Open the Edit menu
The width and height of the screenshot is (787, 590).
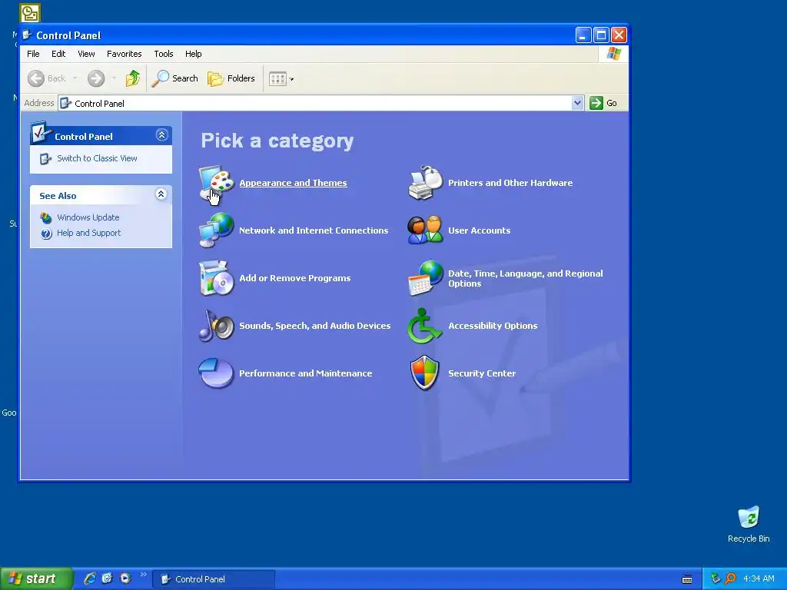pos(58,54)
